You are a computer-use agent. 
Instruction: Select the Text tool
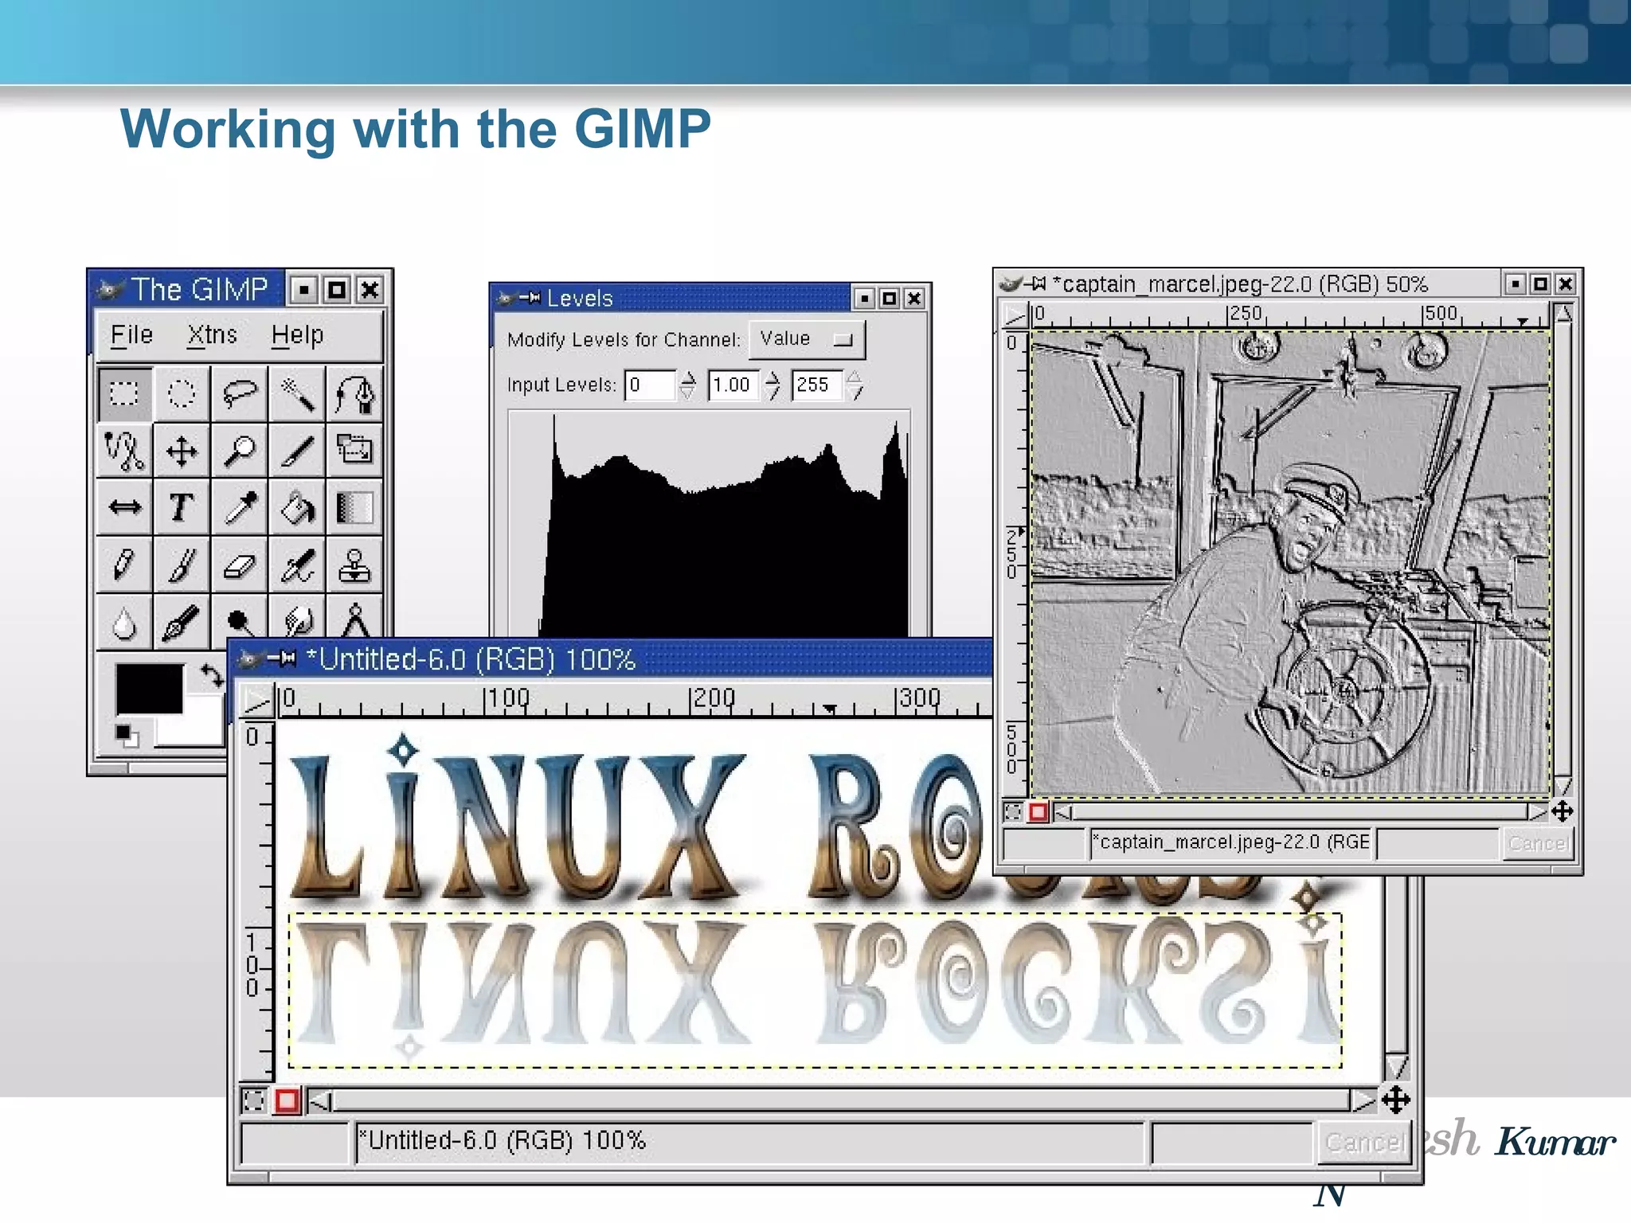[x=182, y=507]
